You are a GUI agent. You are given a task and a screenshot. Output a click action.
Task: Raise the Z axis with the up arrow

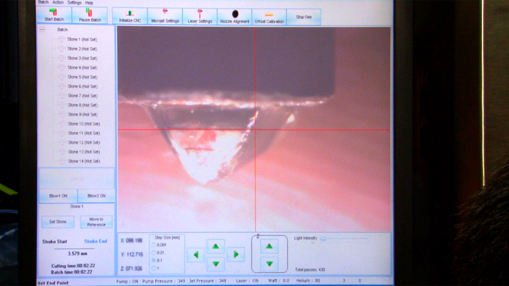[269, 246]
